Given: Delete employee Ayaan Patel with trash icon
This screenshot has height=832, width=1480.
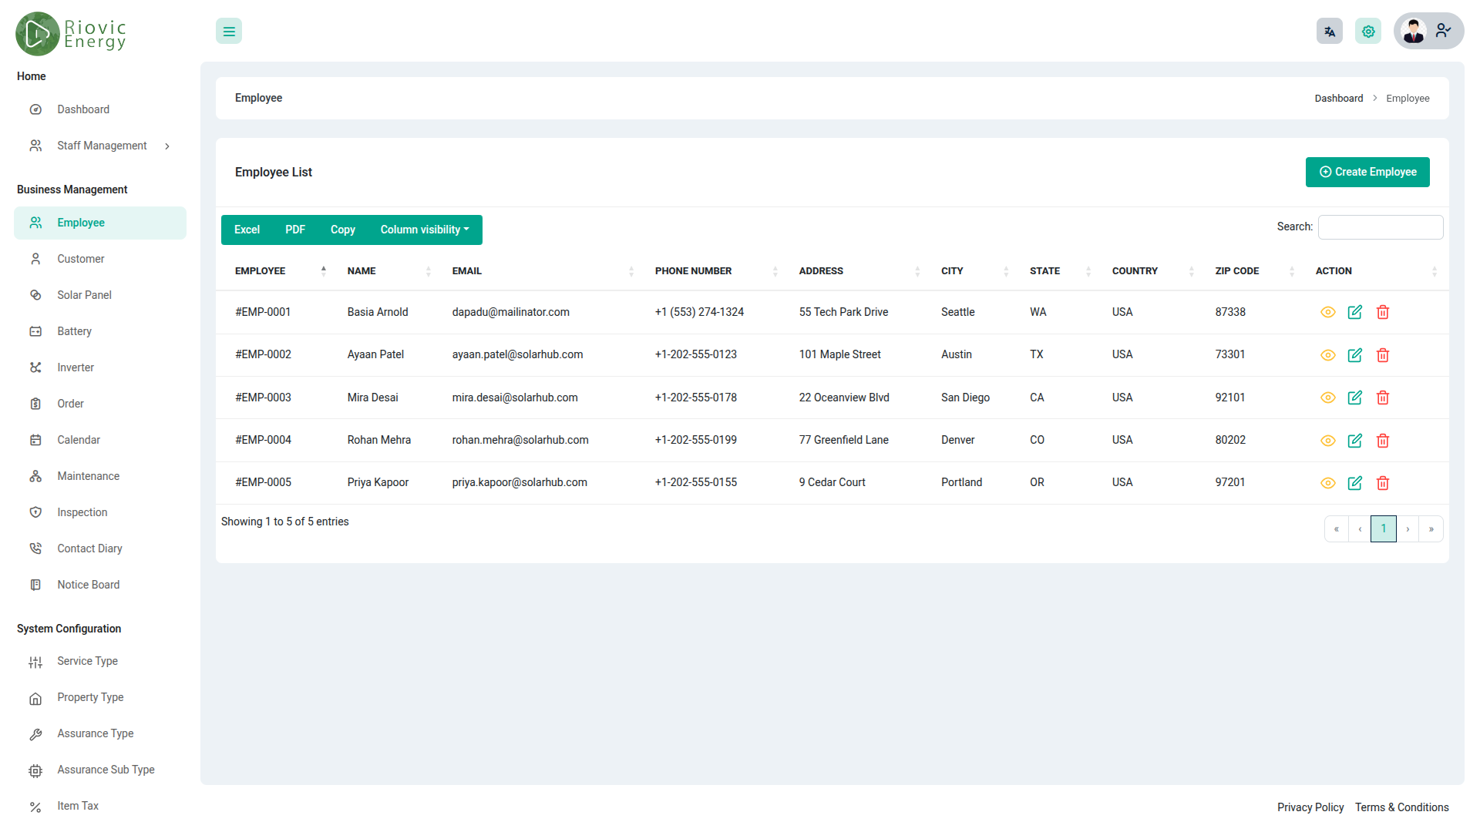Looking at the screenshot, I should [x=1382, y=355].
